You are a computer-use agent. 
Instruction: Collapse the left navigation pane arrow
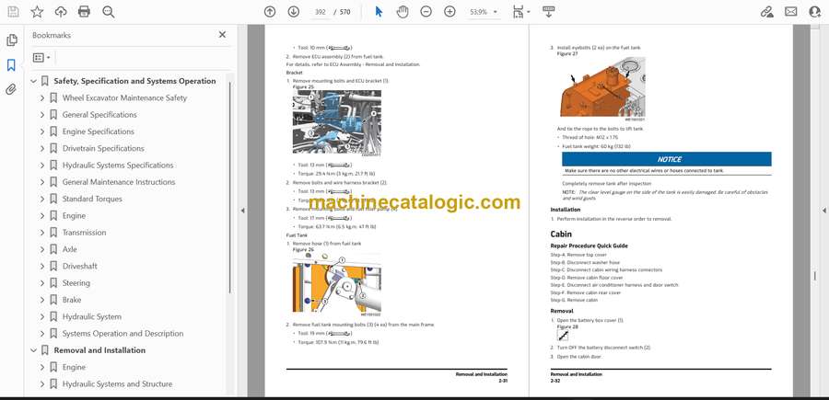242,211
